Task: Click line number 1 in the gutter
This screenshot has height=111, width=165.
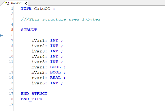Action: pyautogui.click(x=12, y=9)
